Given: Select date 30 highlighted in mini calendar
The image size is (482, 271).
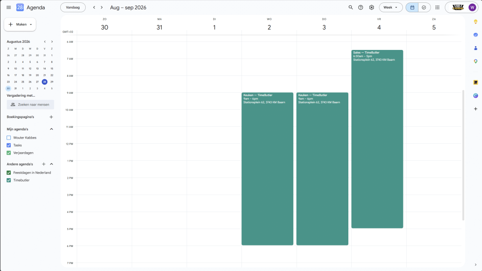Looking at the screenshot, I should pyautogui.click(x=8, y=89).
